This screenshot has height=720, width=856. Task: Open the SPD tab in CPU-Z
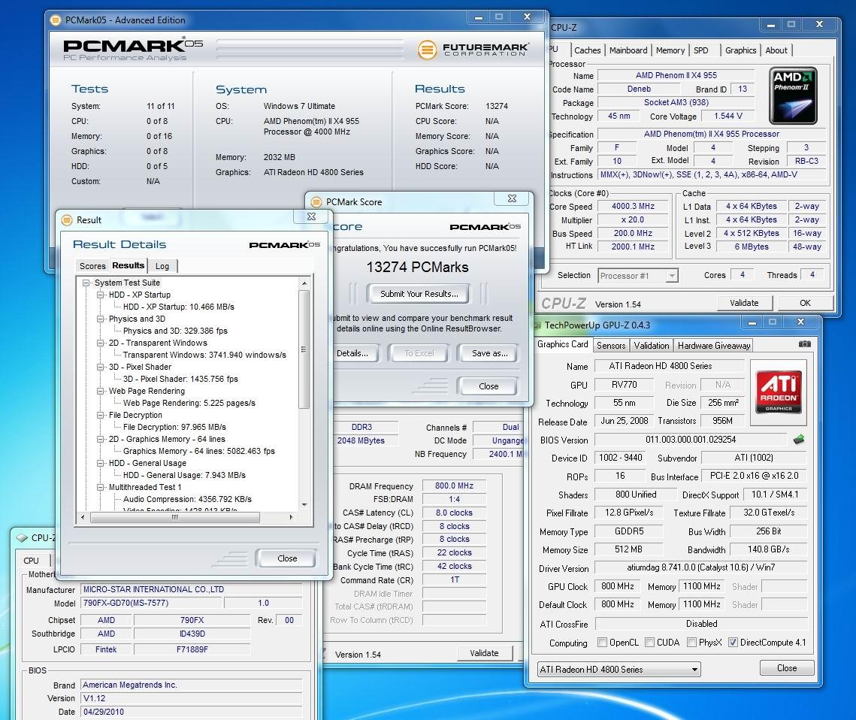click(701, 50)
